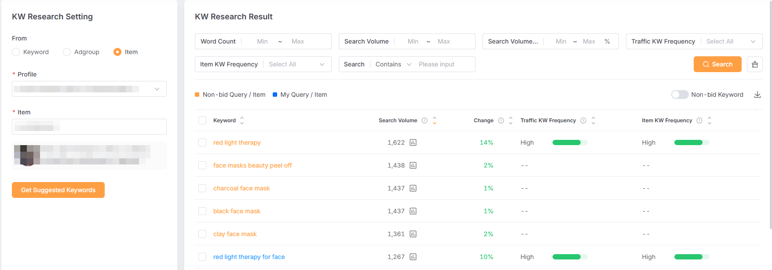This screenshot has height=270, width=772.
Task: Click the orange Search button
Action: pyautogui.click(x=717, y=64)
